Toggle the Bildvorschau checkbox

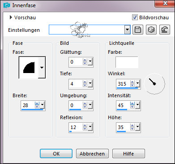(x=135, y=17)
